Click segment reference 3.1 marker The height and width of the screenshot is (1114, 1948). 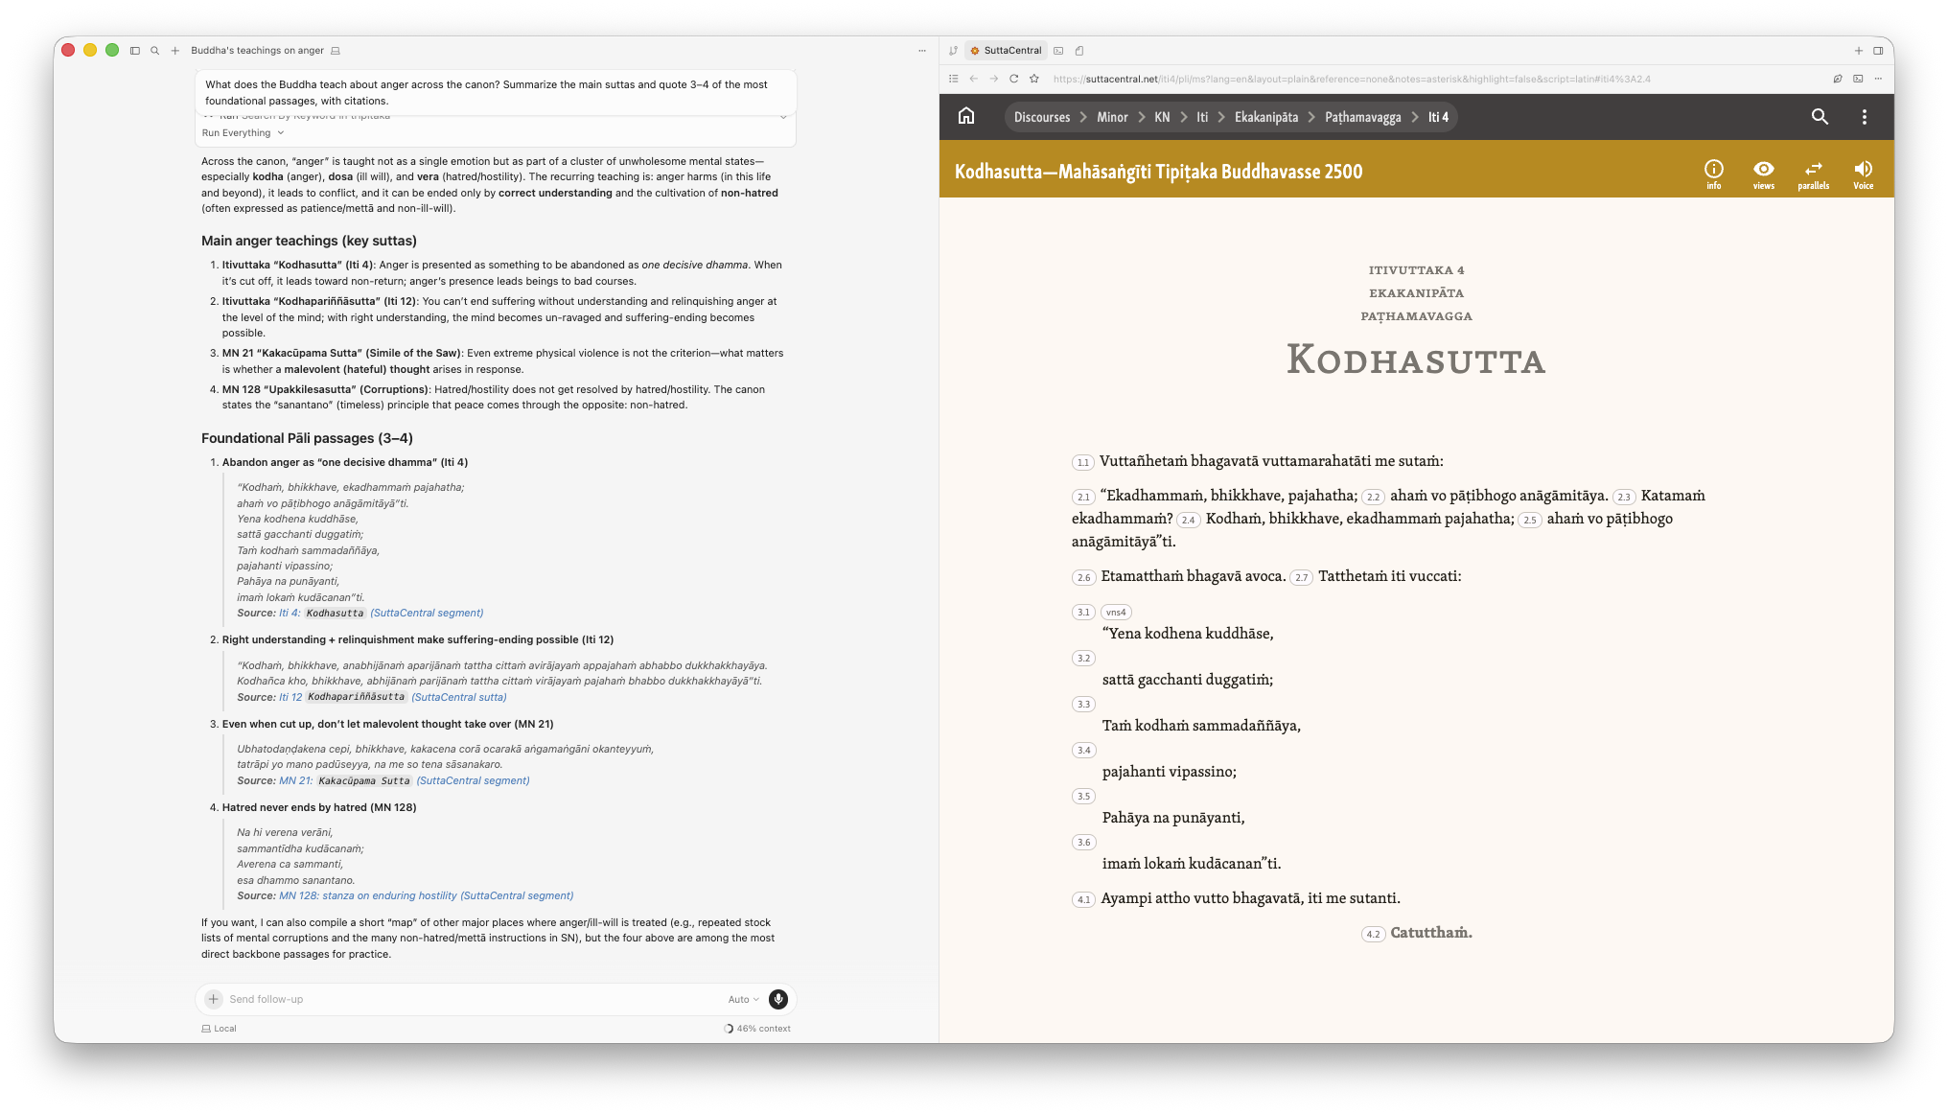click(1082, 612)
